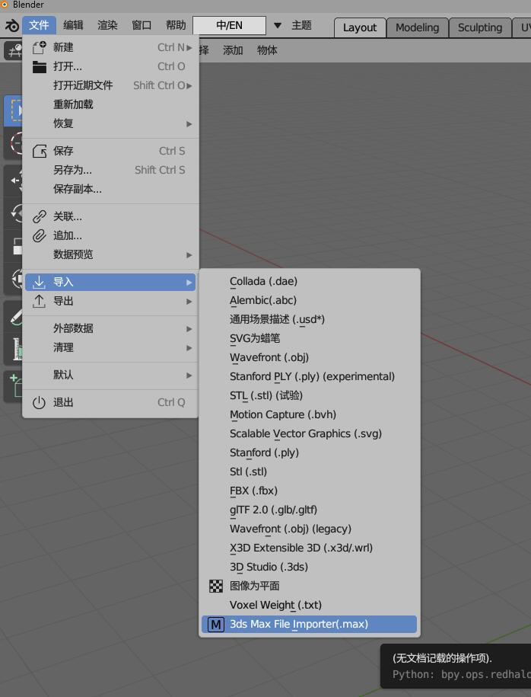
Task: Select SVG为蜡笔 import option
Action: [309, 339]
